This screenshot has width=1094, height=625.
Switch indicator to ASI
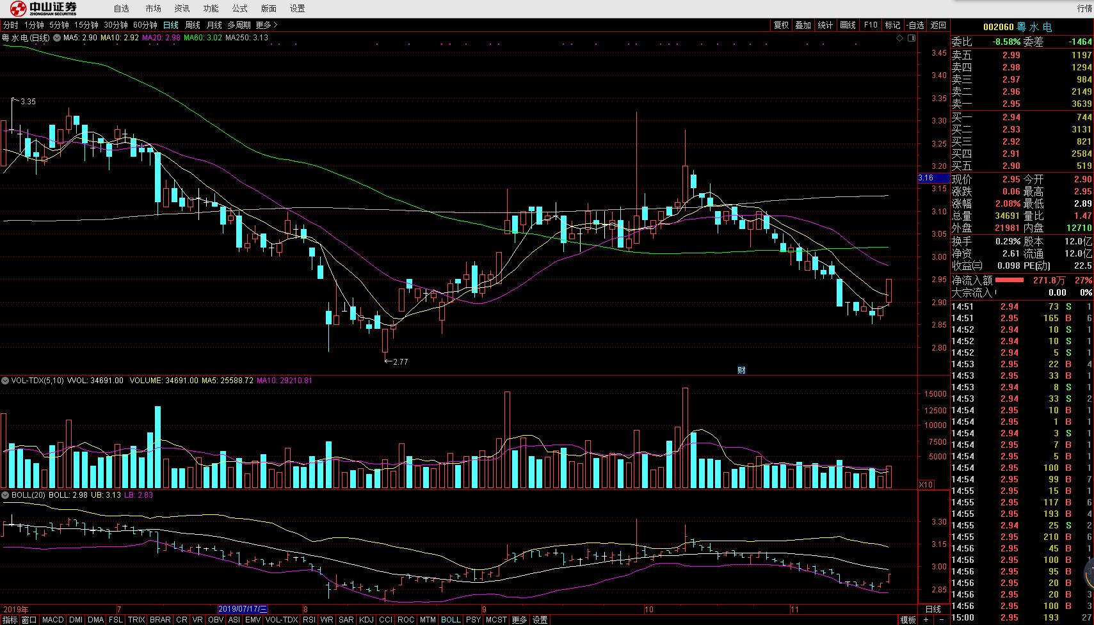click(234, 620)
